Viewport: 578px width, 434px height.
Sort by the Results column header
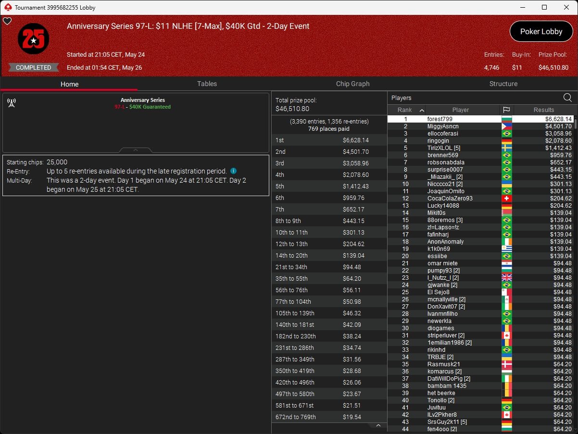click(x=543, y=110)
